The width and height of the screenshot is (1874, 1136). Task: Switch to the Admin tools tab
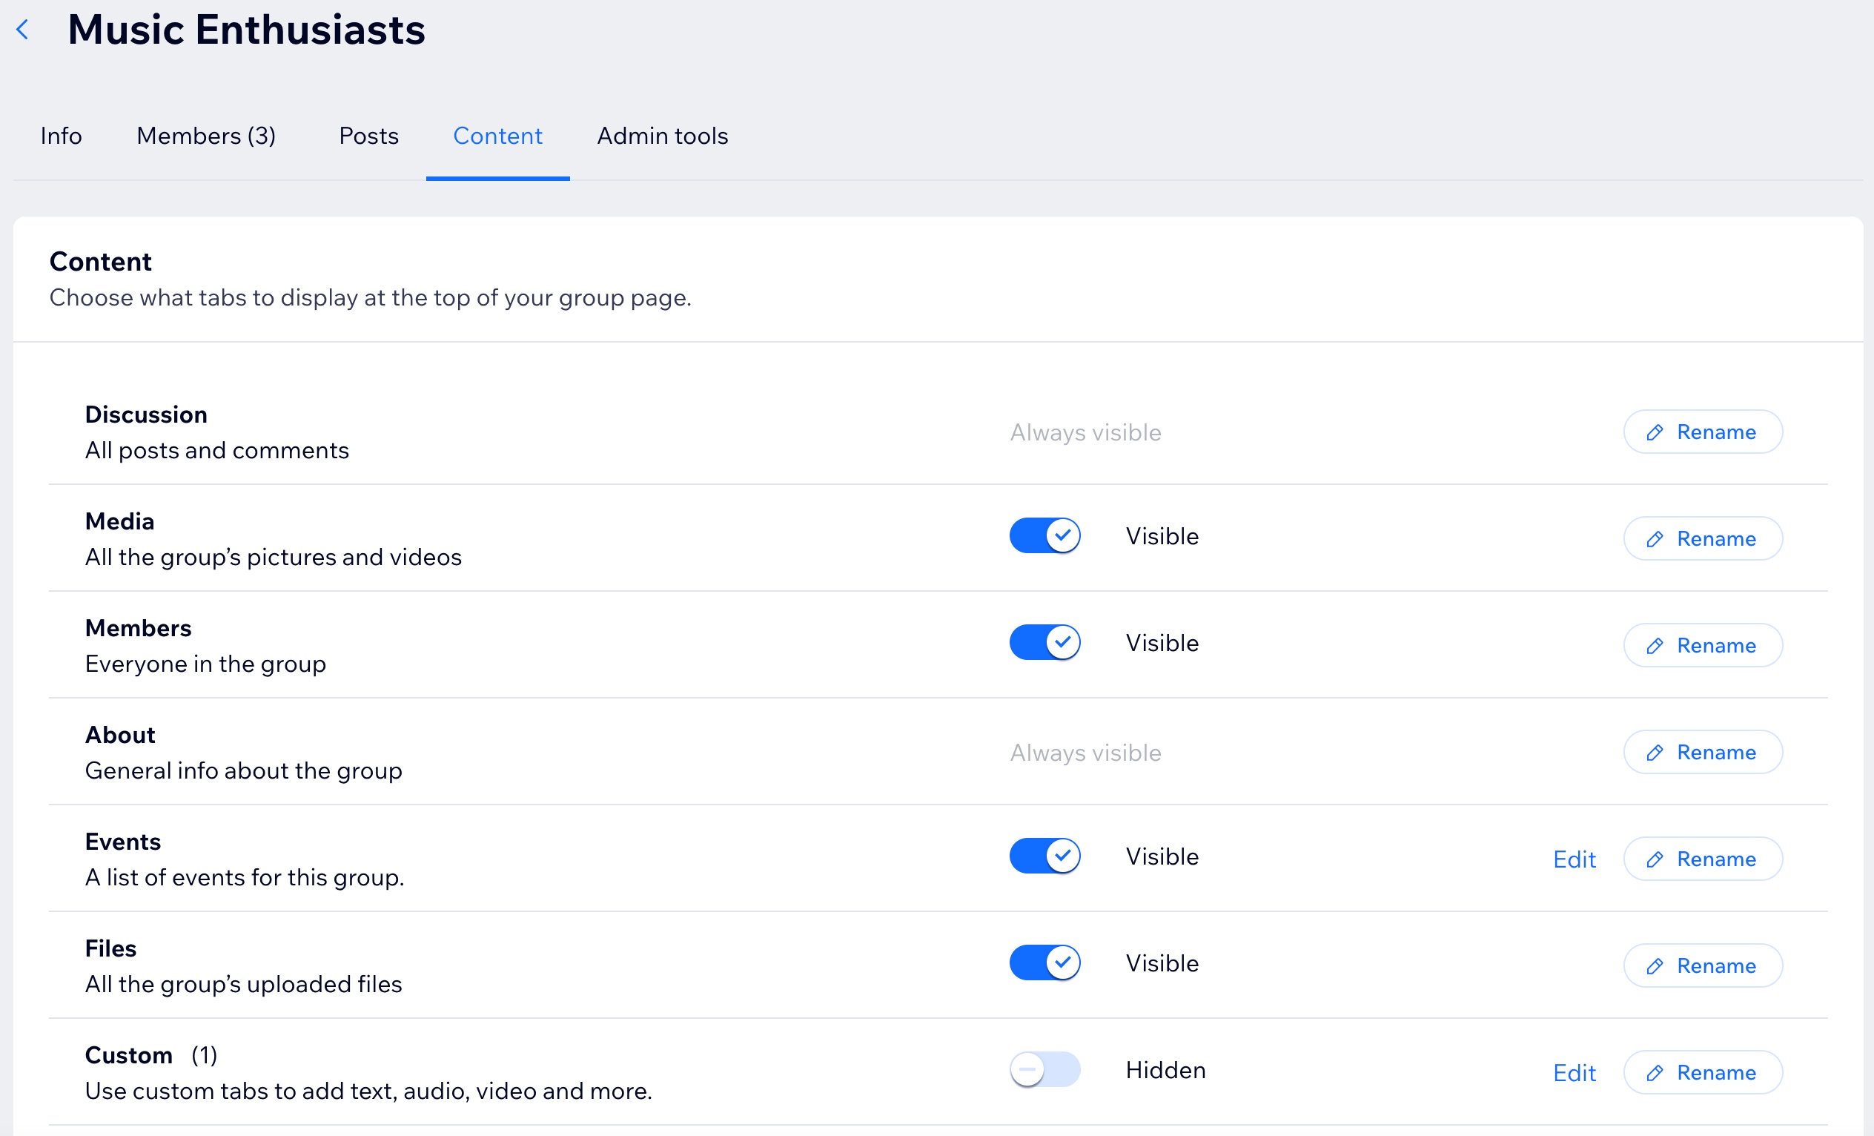point(663,135)
